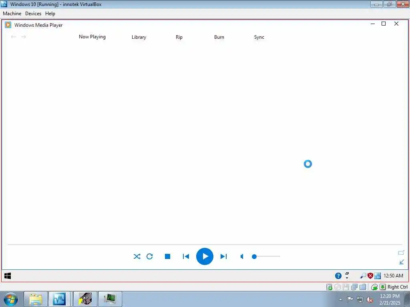This screenshot has height=307, width=410.
Task: Open the video camera app in taskbar
Action: [85, 299]
